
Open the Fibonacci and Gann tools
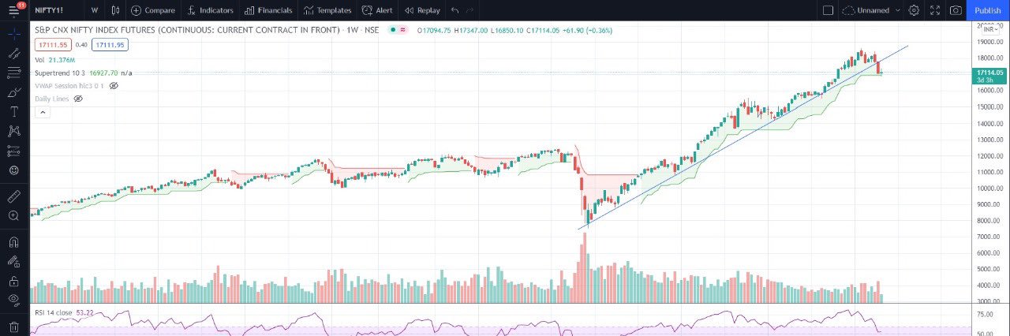point(14,73)
